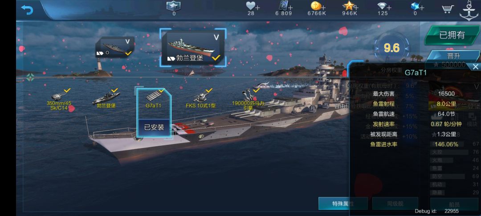This screenshot has height=216, width=481.
Task: Open the 特殊属性 tab
Action: (343, 204)
